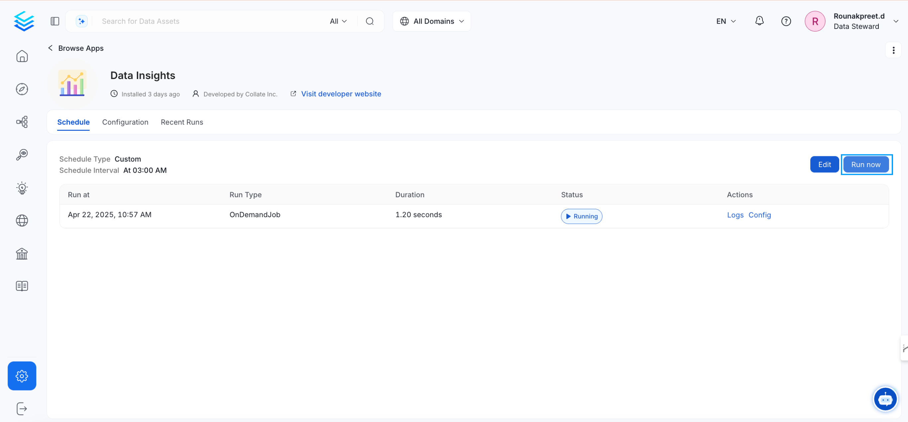
Task: Open Logs for the OnDemandJob run
Action: pyautogui.click(x=735, y=214)
